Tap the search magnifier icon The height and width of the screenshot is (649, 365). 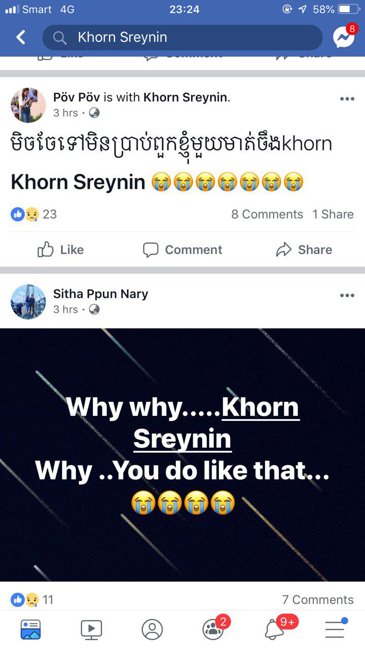(x=60, y=38)
